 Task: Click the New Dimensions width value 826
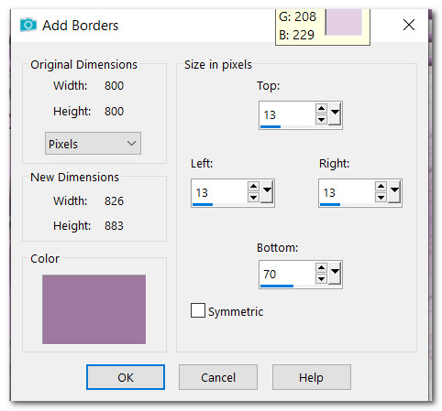114,200
